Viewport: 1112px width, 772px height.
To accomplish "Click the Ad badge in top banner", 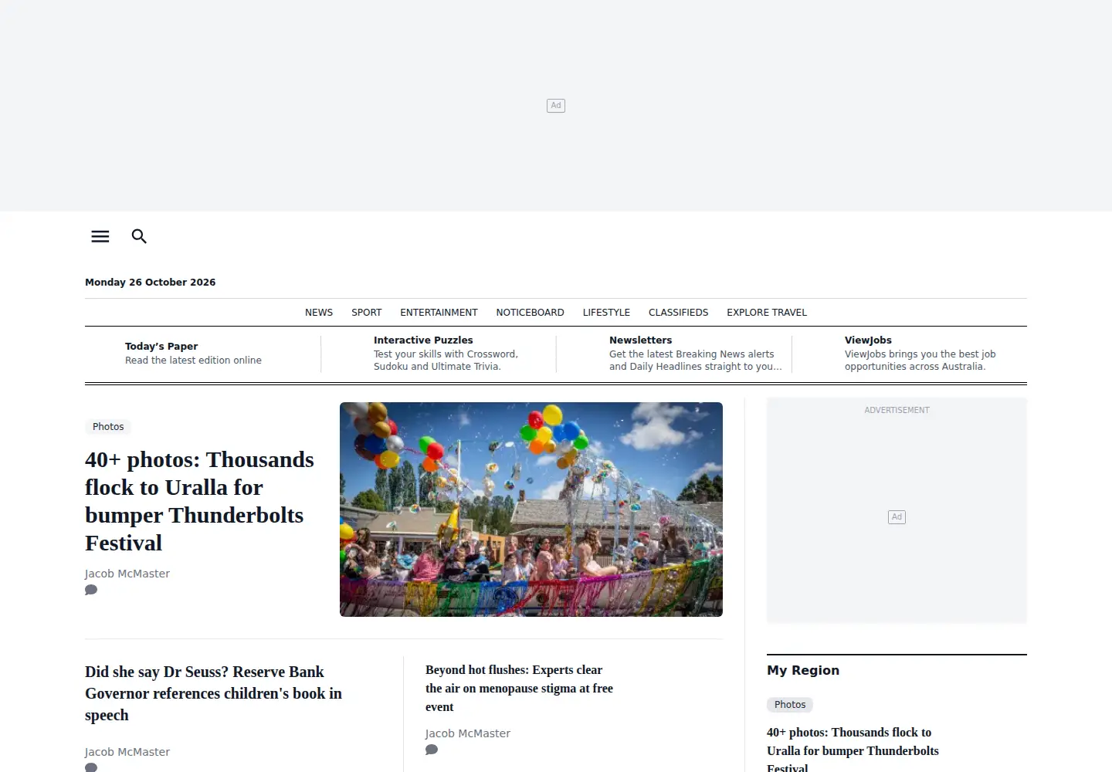I will [556, 106].
